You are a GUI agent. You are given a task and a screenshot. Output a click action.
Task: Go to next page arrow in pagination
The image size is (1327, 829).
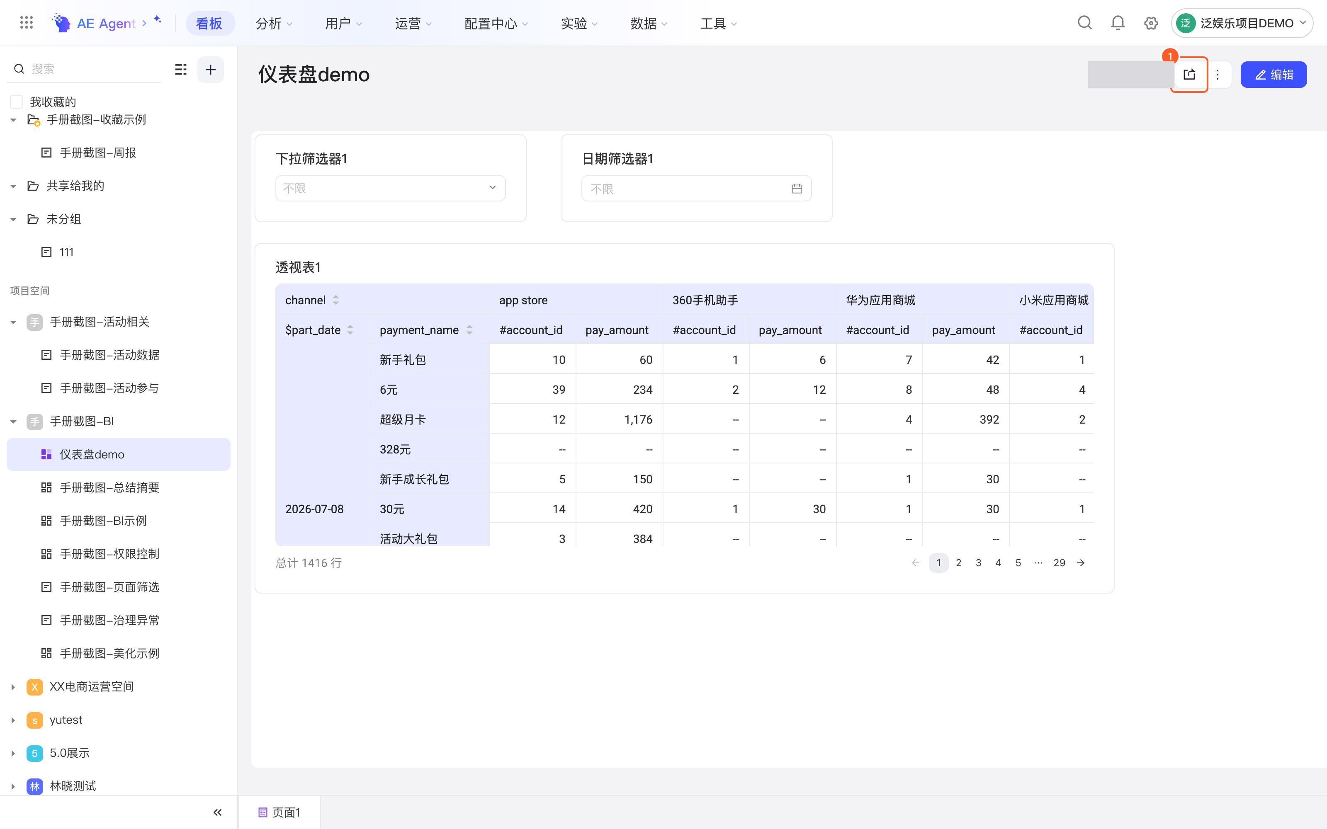[1081, 562]
